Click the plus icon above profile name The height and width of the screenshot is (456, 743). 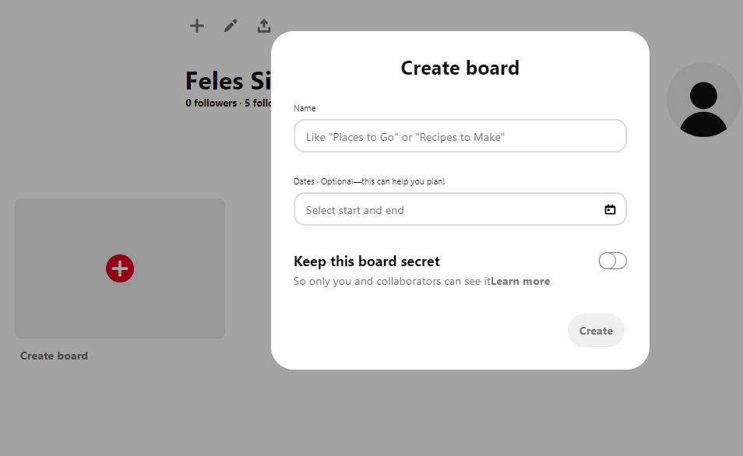point(196,26)
